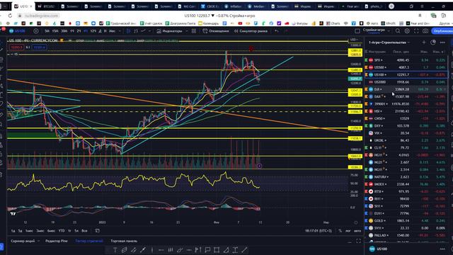Switch to the Редактор Pine tab
The height and width of the screenshot is (255, 453).
[x=57, y=241]
